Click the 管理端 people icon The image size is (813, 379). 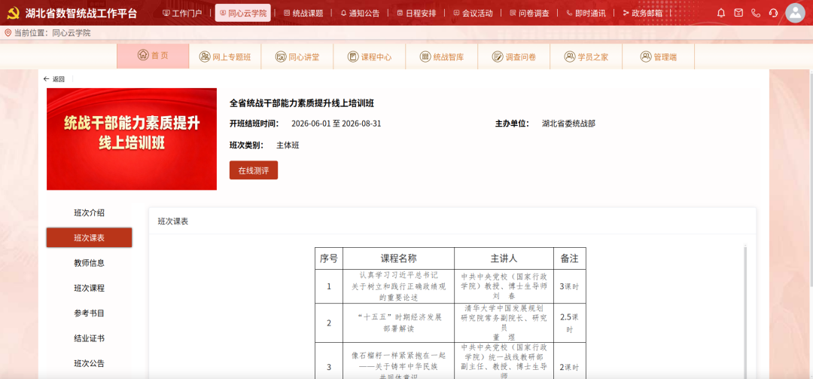(646, 57)
